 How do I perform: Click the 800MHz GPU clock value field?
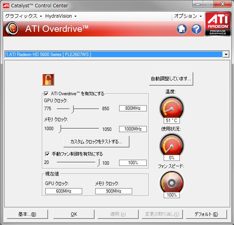[x=133, y=108]
